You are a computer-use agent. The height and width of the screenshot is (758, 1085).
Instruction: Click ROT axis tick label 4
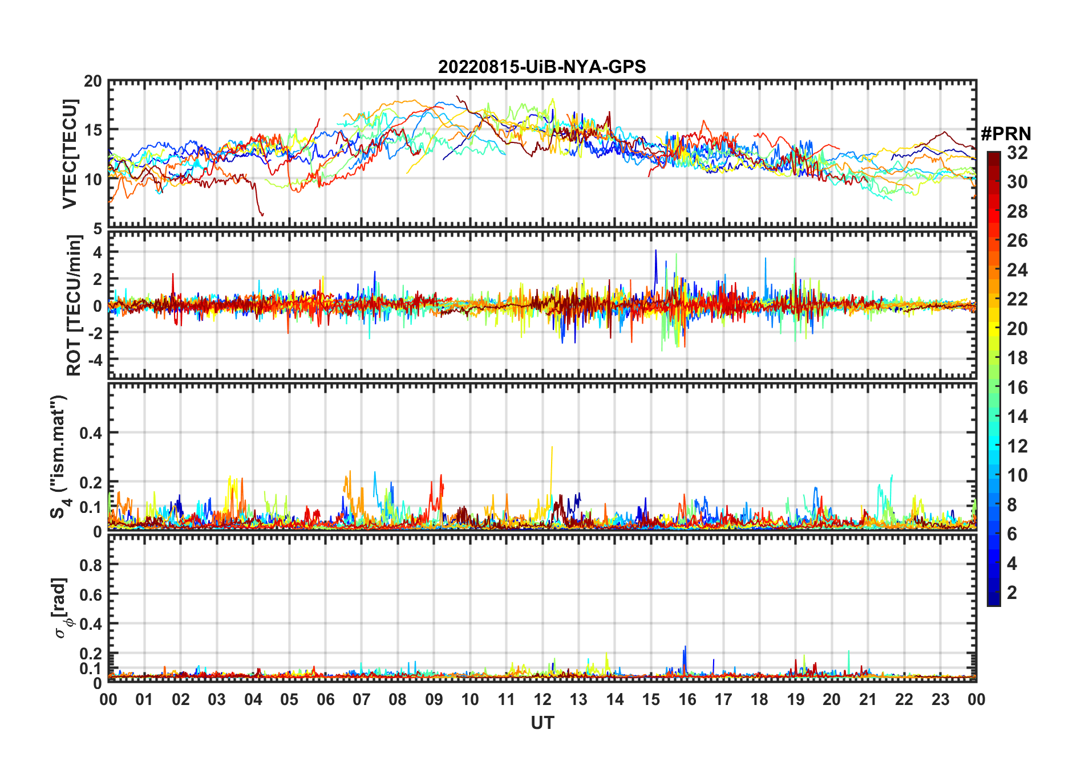(x=98, y=252)
